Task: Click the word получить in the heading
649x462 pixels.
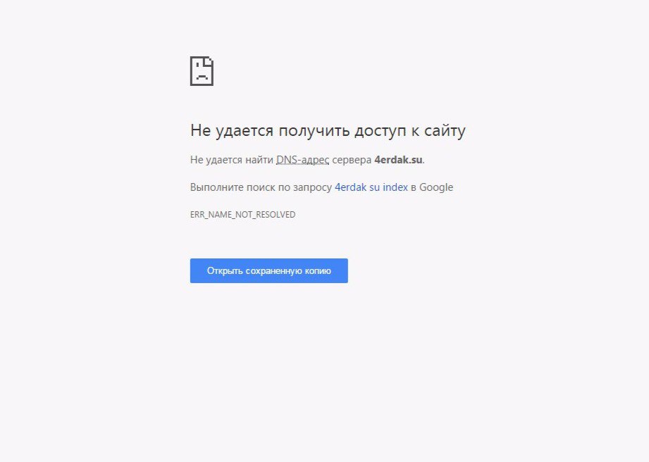Action: [x=314, y=131]
